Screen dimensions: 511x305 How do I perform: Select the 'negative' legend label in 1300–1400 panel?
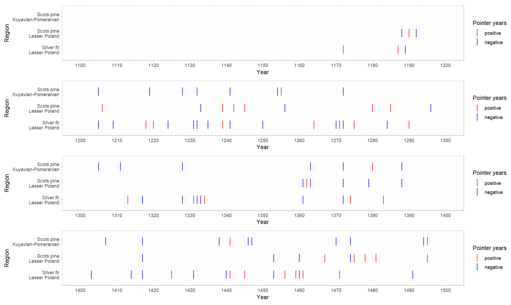(x=493, y=192)
